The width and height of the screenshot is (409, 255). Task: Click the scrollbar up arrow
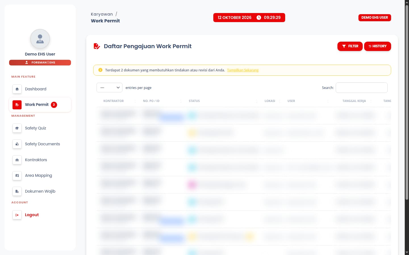tap(407, 2)
